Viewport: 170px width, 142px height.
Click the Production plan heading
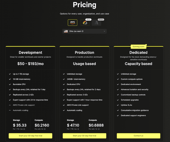coord(84,52)
